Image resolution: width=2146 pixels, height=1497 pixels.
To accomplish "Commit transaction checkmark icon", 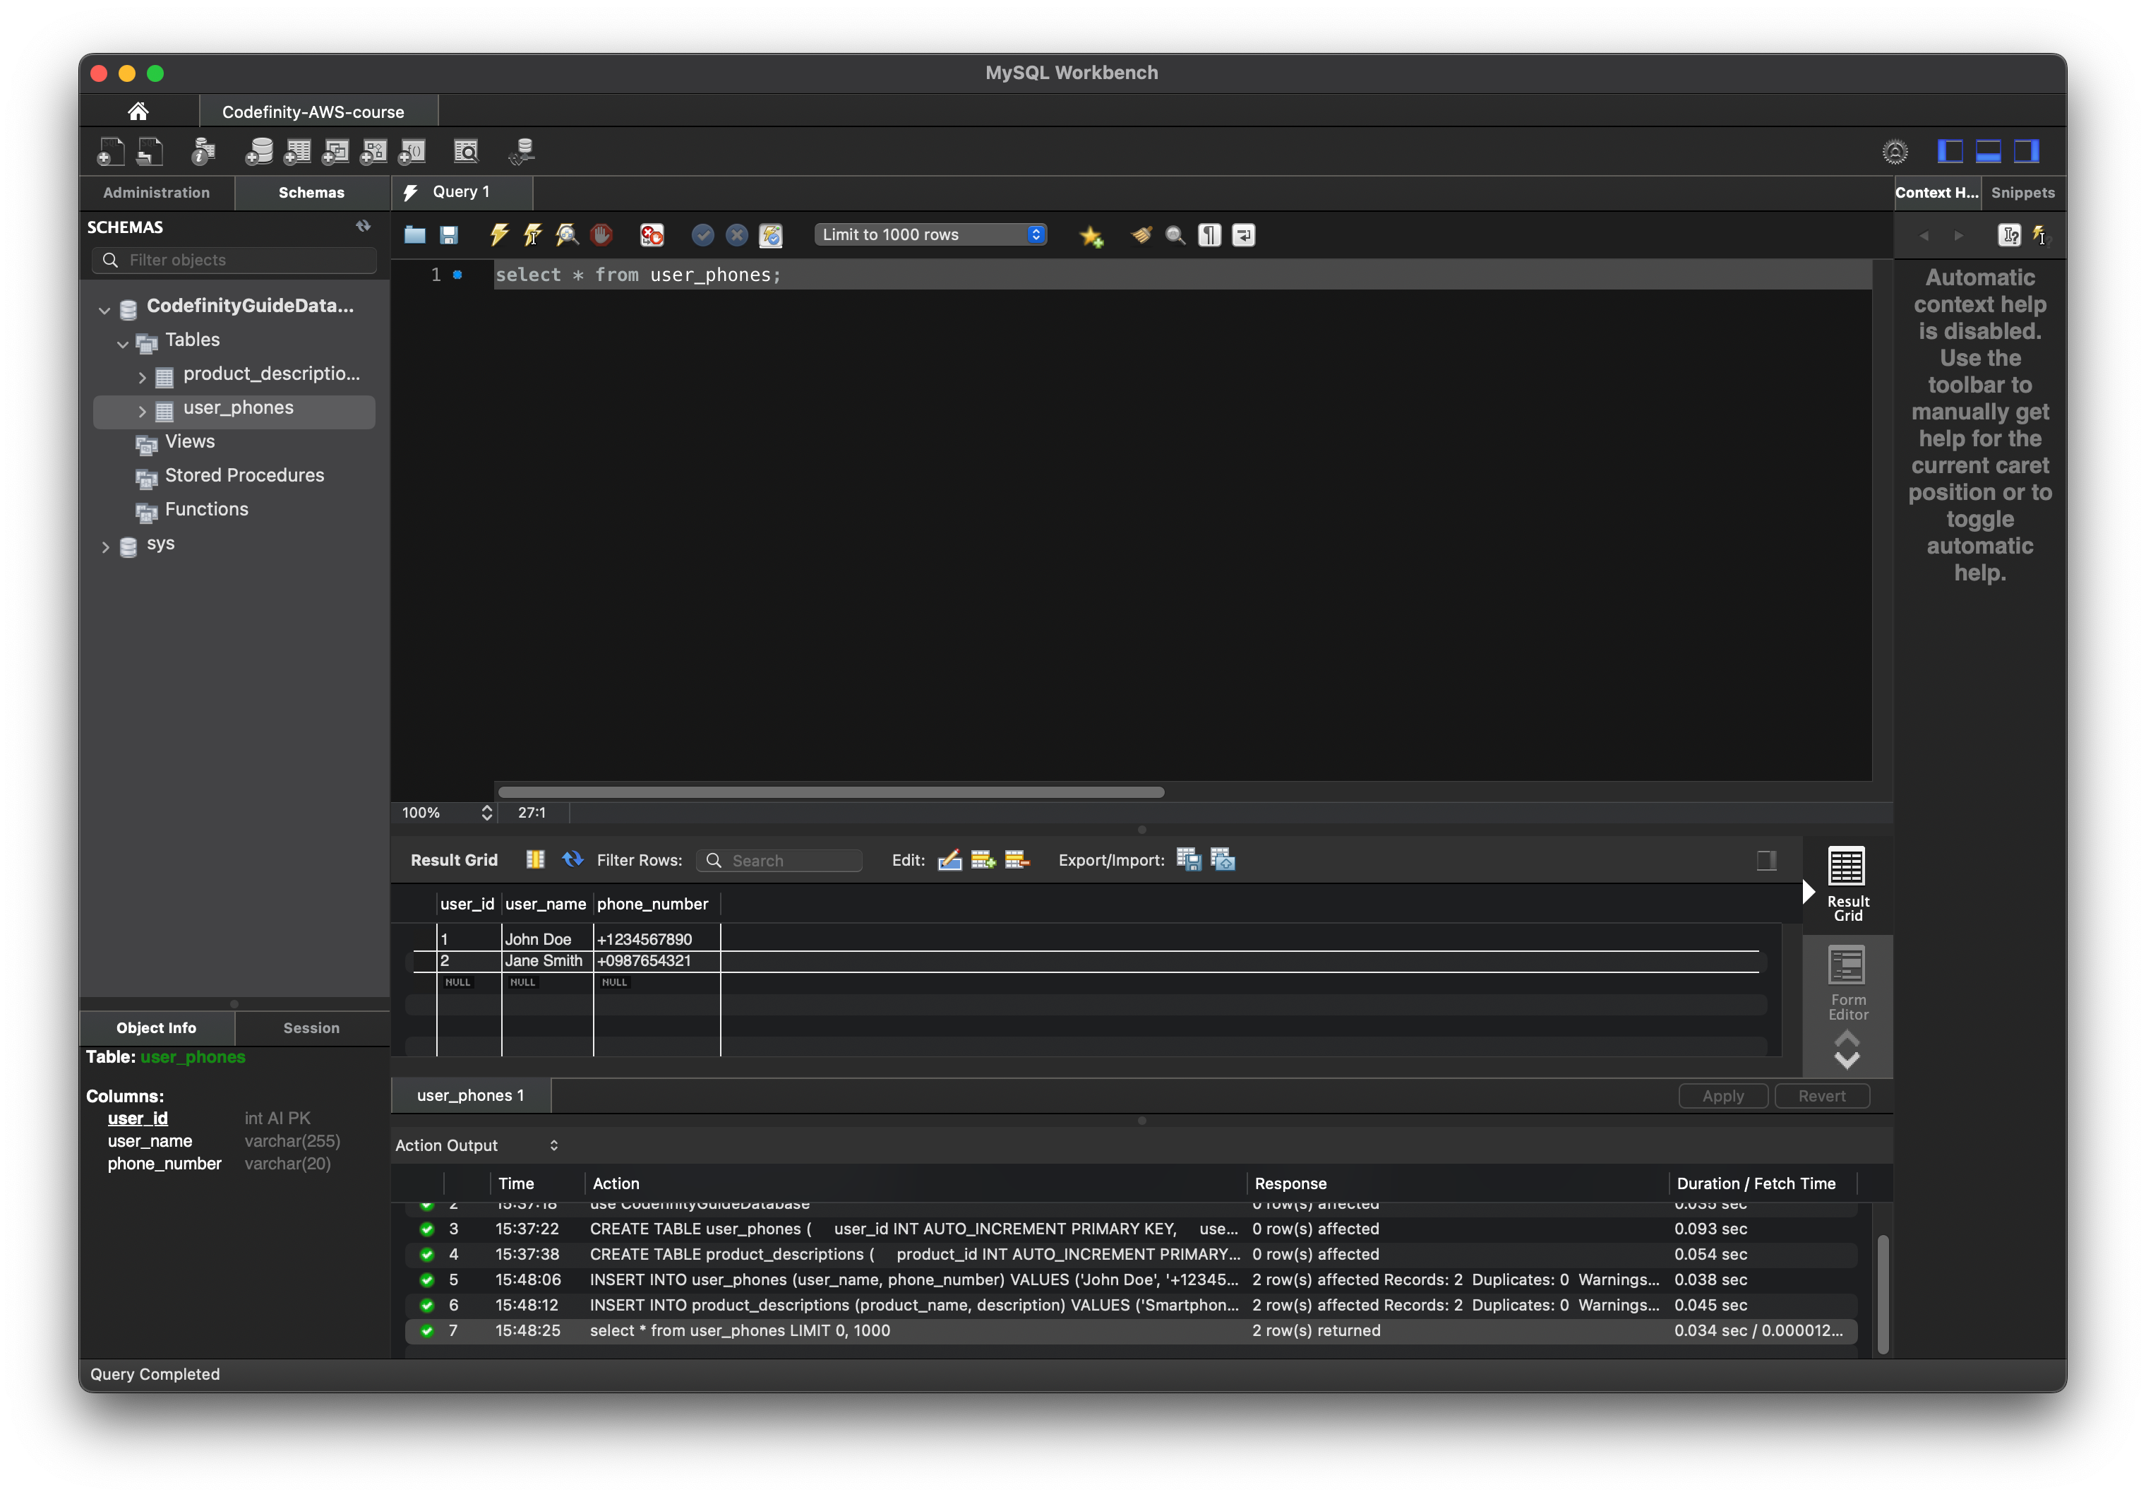I will (703, 234).
